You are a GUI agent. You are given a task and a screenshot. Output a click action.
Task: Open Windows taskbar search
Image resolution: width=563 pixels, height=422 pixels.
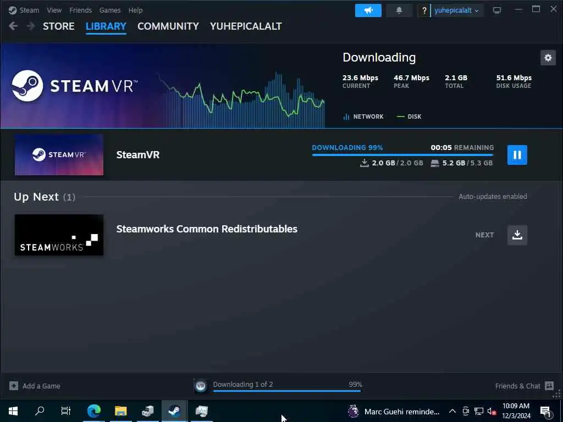(x=40, y=411)
